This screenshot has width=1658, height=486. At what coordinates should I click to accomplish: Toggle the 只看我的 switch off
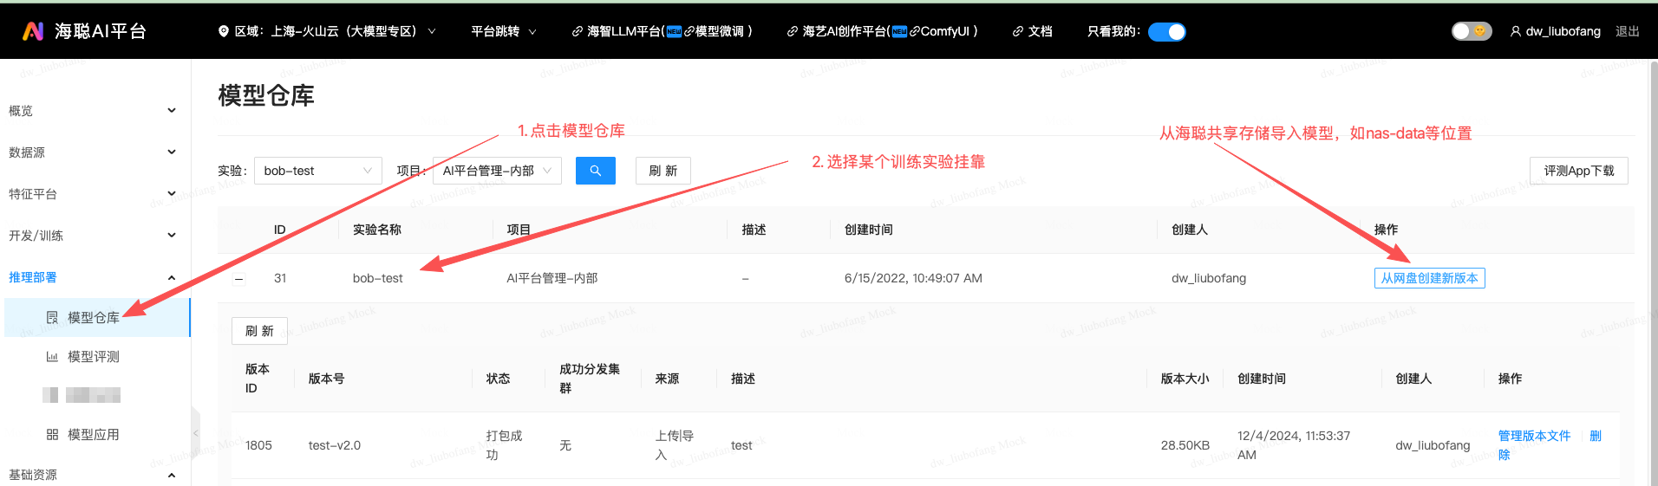click(x=1166, y=31)
